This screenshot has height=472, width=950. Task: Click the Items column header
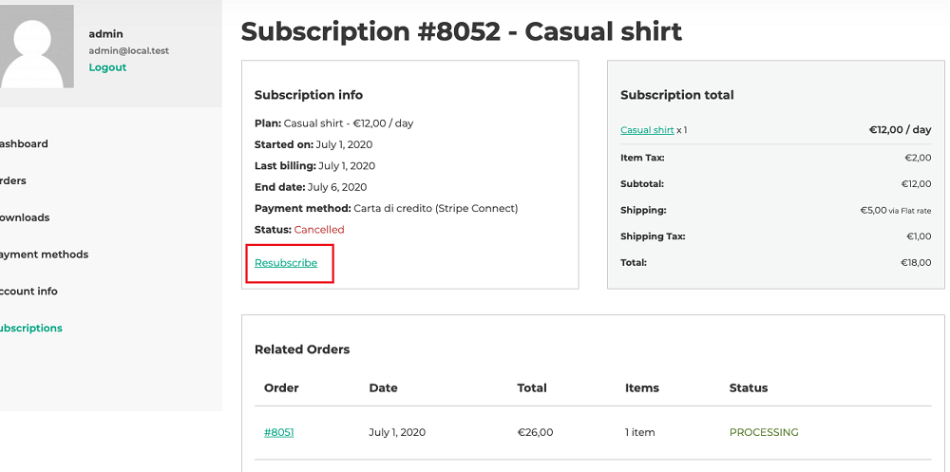pos(641,387)
